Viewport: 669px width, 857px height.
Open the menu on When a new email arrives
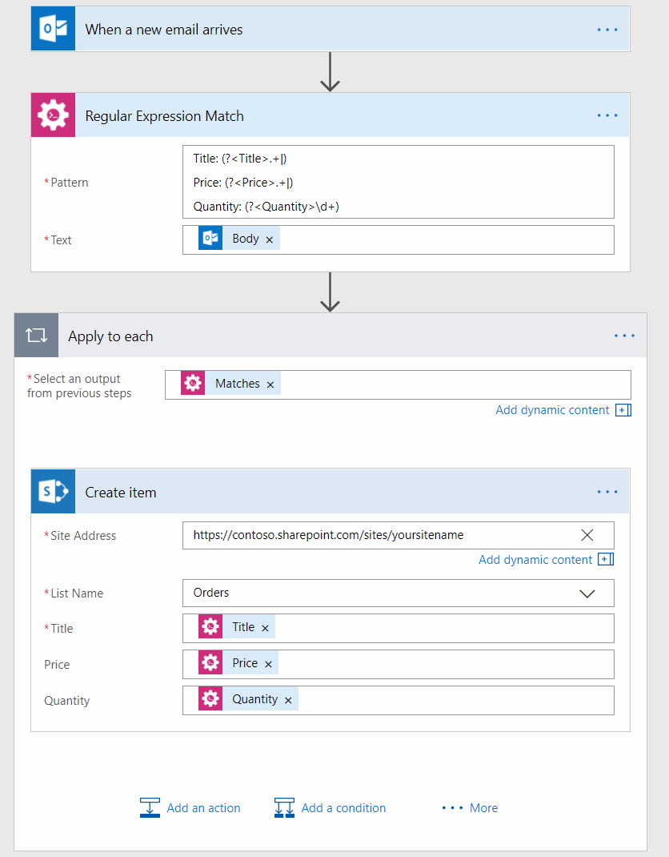coord(607,29)
